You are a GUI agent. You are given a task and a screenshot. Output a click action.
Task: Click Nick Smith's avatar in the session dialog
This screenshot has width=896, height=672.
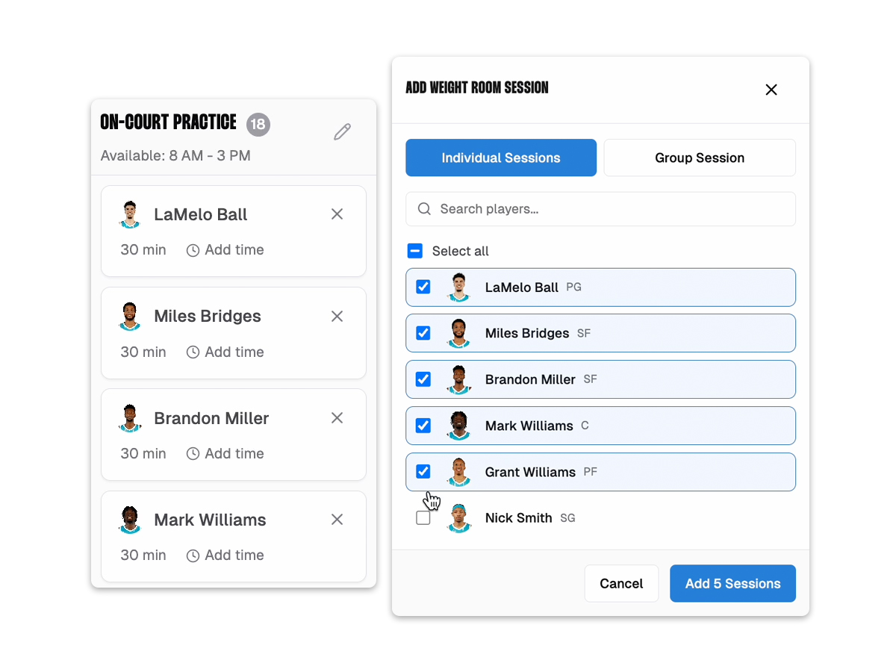click(459, 518)
